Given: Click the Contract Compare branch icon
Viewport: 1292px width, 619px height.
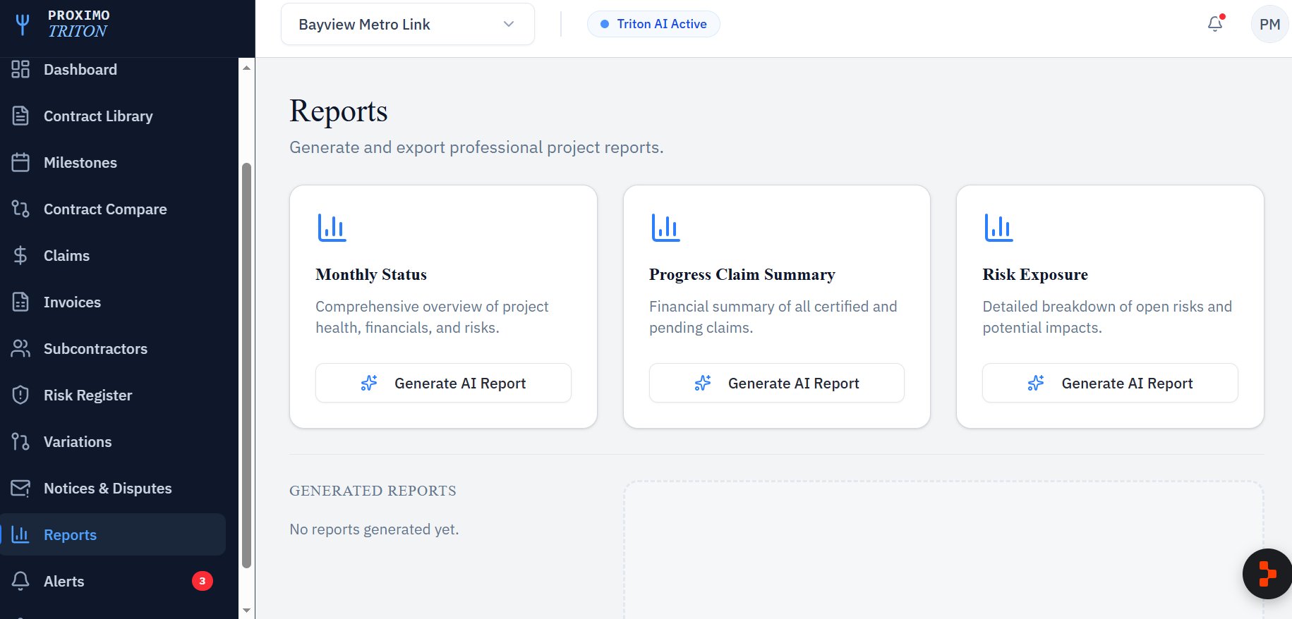Looking at the screenshot, I should pyautogui.click(x=20, y=209).
